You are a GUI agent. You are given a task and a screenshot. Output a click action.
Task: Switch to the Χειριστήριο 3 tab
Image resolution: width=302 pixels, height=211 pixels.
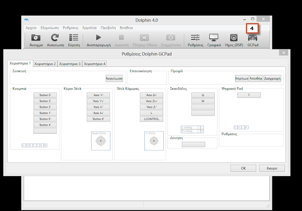(x=70, y=64)
